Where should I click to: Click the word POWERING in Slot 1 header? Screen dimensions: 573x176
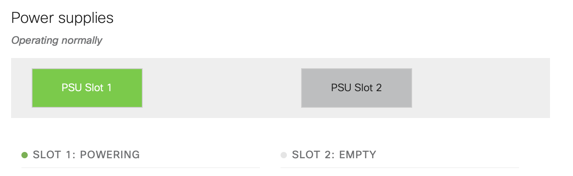[x=110, y=155]
